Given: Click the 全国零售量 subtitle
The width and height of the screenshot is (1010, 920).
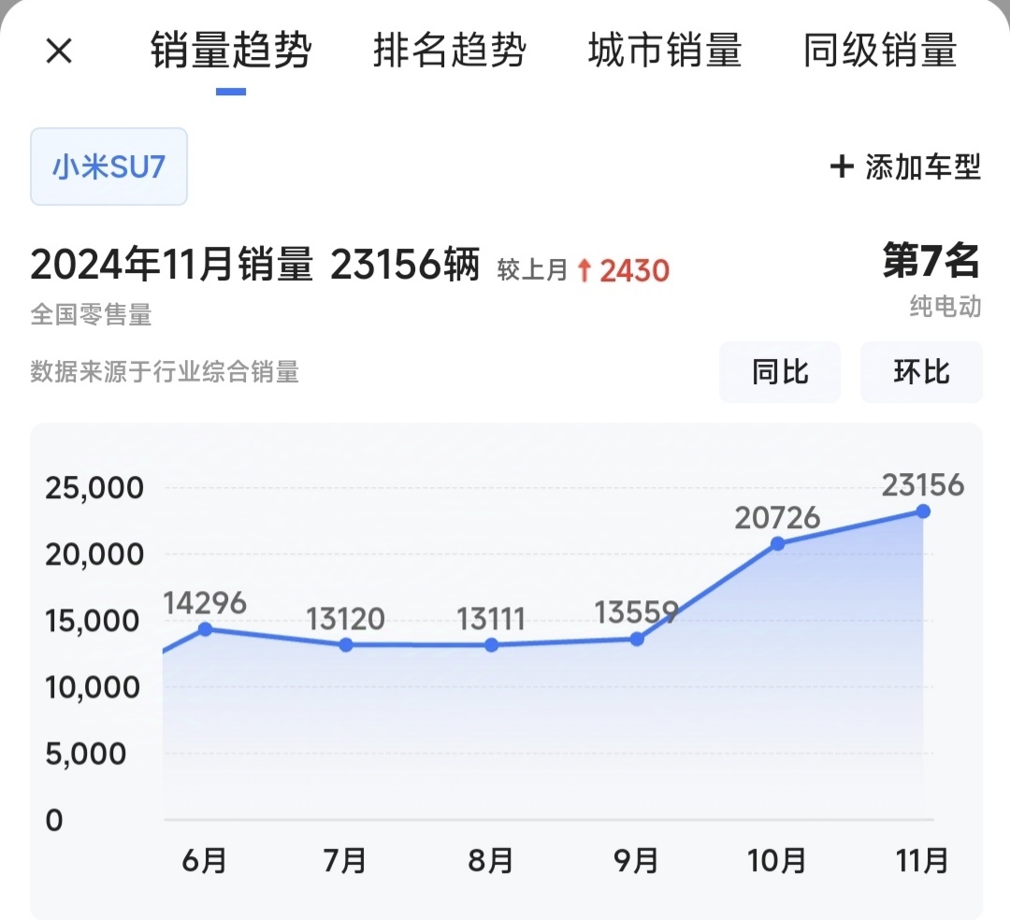Looking at the screenshot, I should click(91, 315).
